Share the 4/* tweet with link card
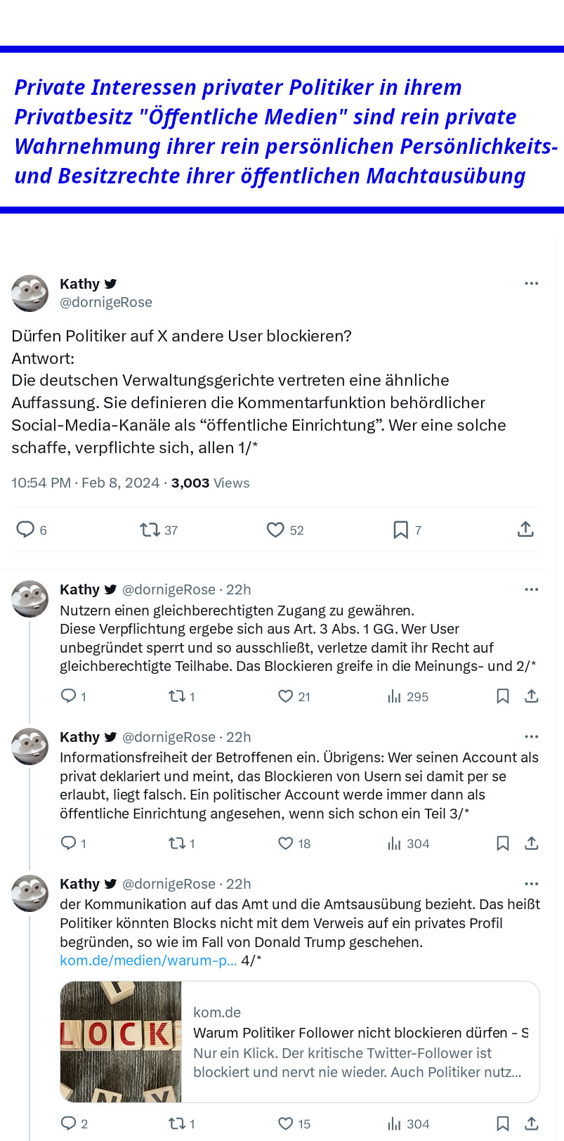This screenshot has width=564, height=1141. [532, 1123]
